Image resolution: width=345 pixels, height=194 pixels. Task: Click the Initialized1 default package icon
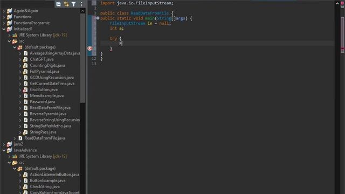pos(20,47)
